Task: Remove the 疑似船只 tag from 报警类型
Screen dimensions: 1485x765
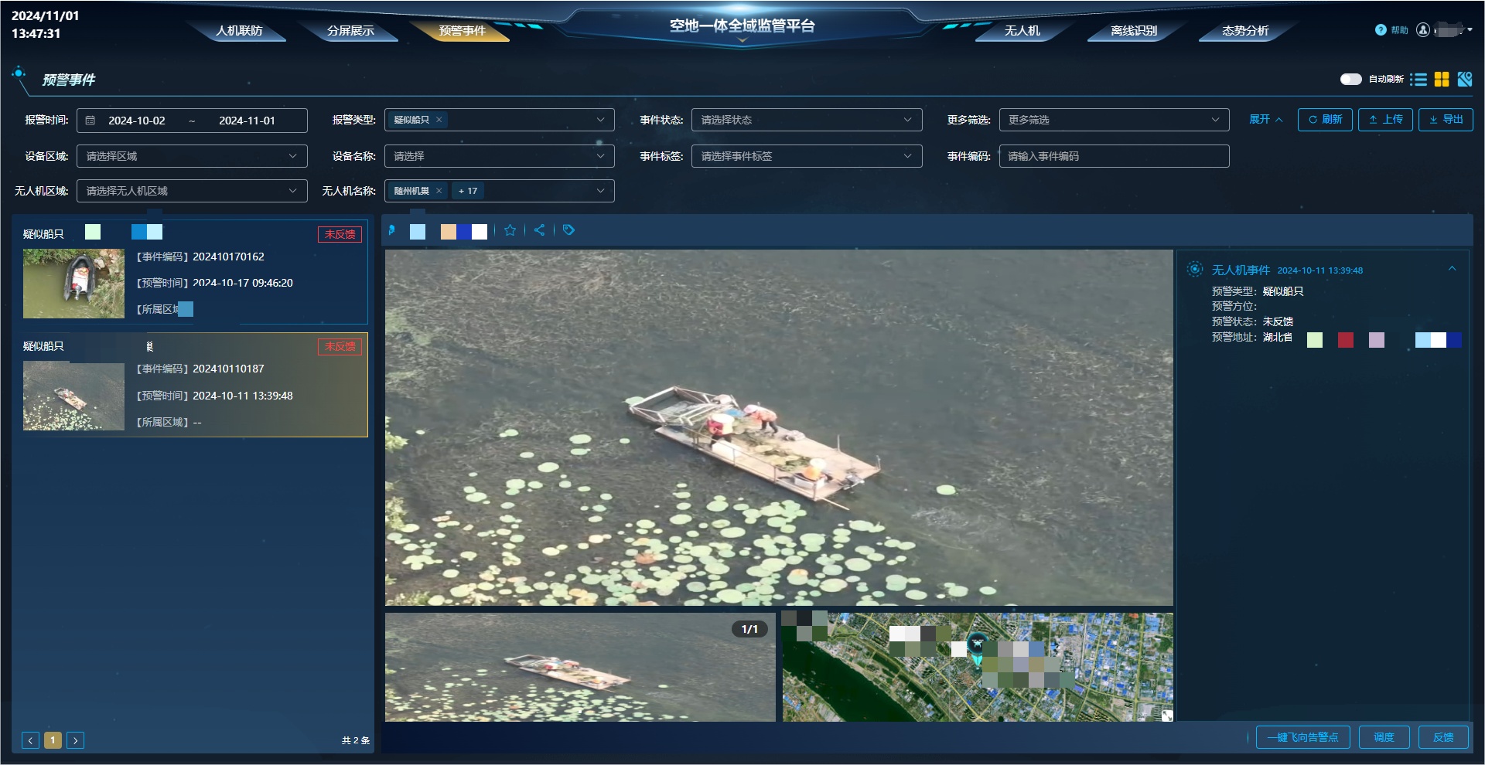Action: pyautogui.click(x=439, y=120)
